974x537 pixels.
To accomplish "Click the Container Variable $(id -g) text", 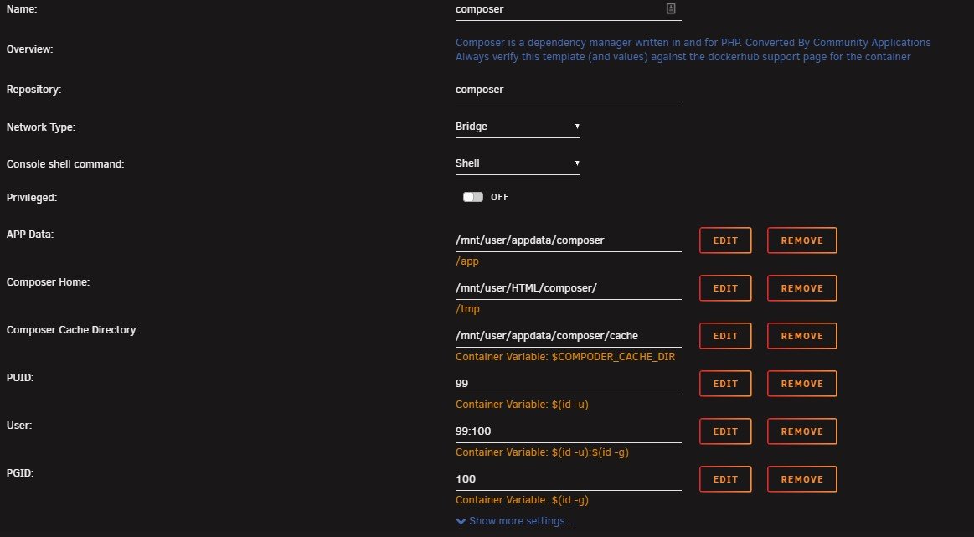I will pyautogui.click(x=522, y=500).
